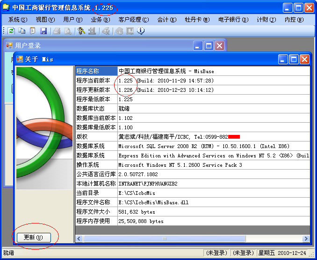Click the 用户登录 window title icon
The height and width of the screenshot is (260, 317).
click(x=9, y=45)
